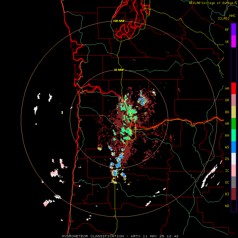Pick the gray GC legend color swatch

(234, 182)
